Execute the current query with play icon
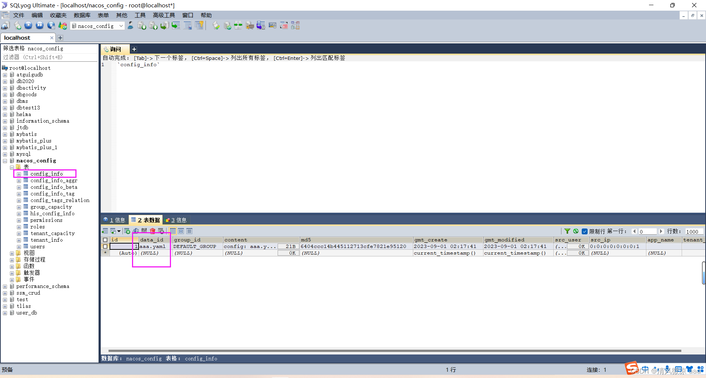706x378 pixels. (28, 25)
